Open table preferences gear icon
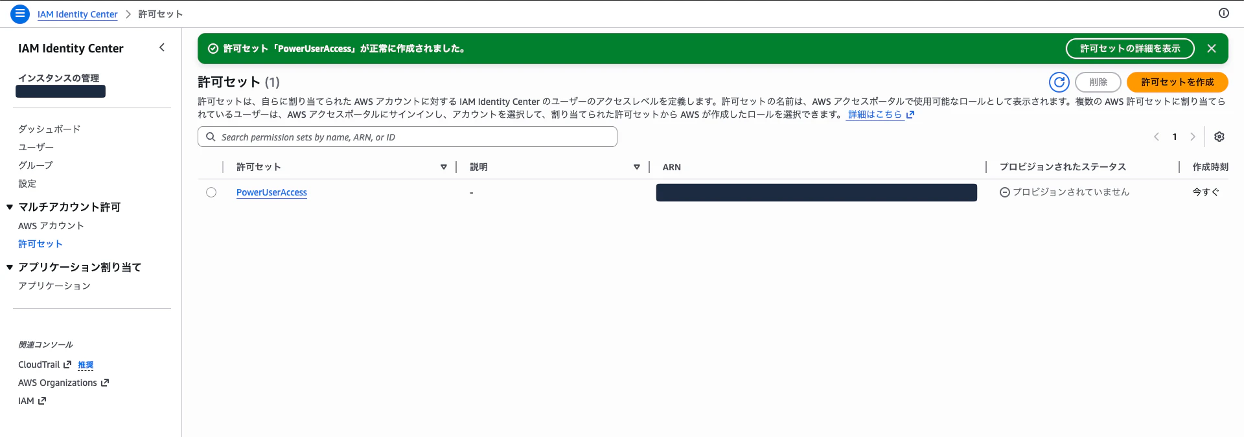1244x437 pixels. (1219, 137)
